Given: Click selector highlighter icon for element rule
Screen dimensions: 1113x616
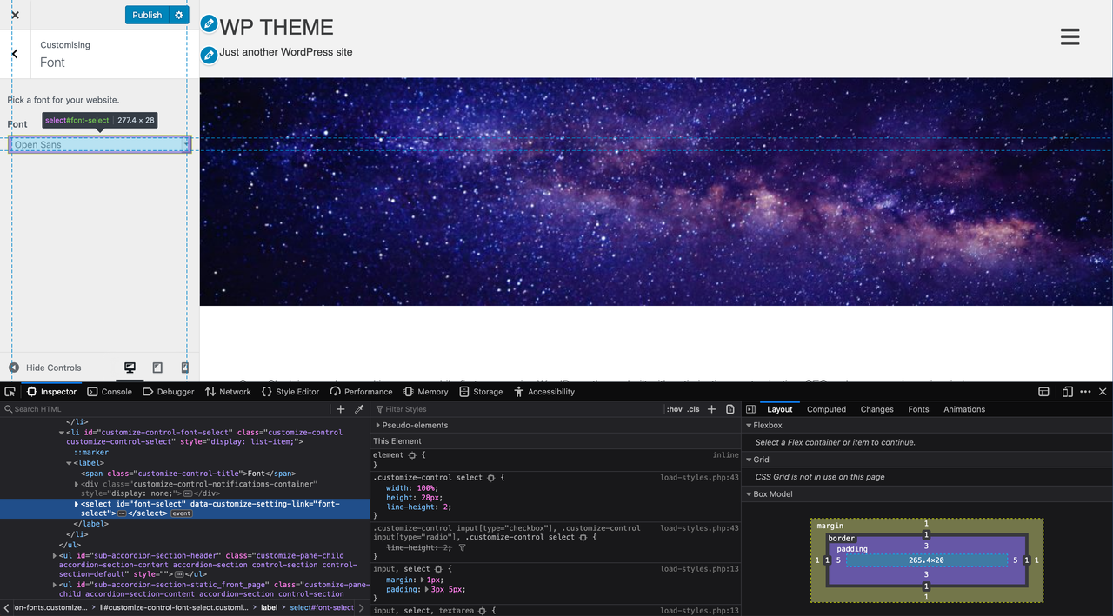Looking at the screenshot, I should pos(412,455).
